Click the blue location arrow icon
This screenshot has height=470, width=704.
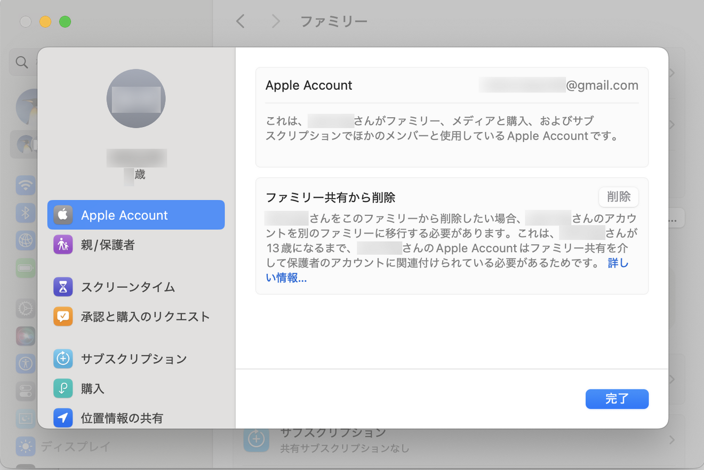63,418
